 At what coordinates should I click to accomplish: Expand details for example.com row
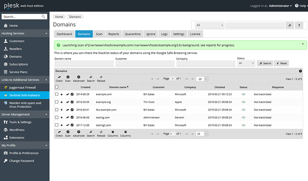pyautogui.click(x=62, y=94)
